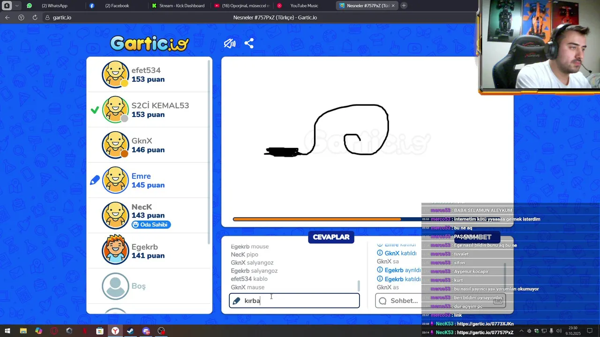Click the taskbar clock showing 23:30

coord(573,331)
